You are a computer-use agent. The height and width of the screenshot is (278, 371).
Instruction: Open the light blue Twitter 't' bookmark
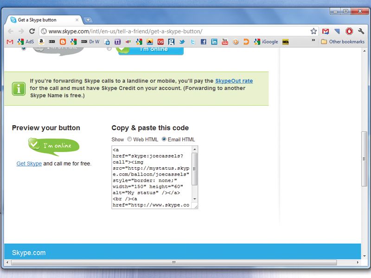click(193, 42)
